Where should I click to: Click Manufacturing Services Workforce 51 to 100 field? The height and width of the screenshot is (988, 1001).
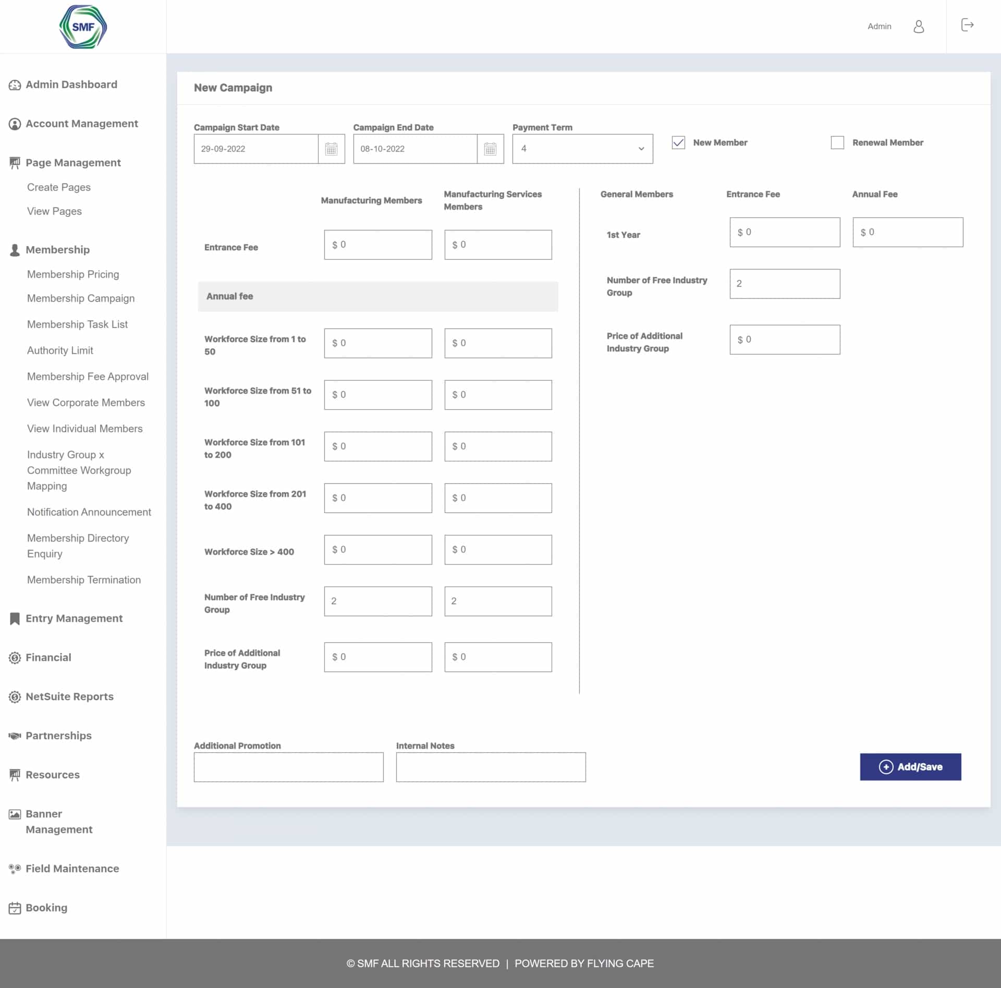pyautogui.click(x=498, y=395)
